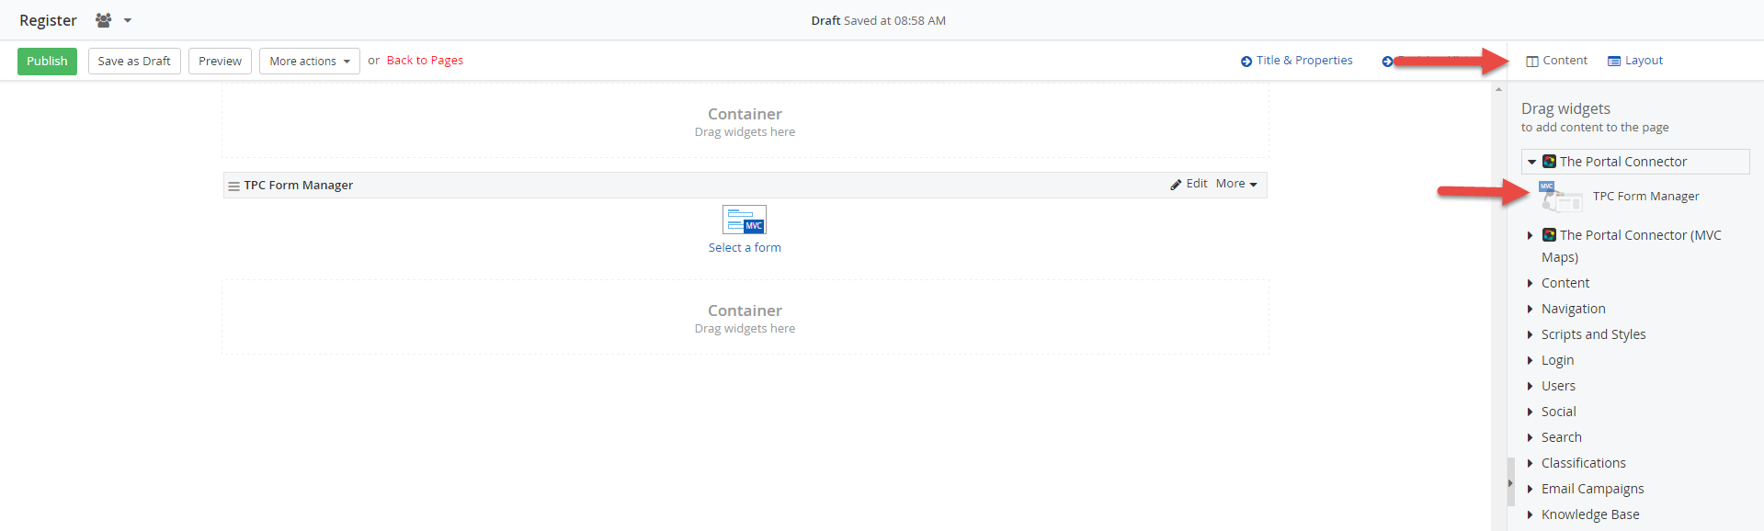Go Back to Pages

coord(425,61)
